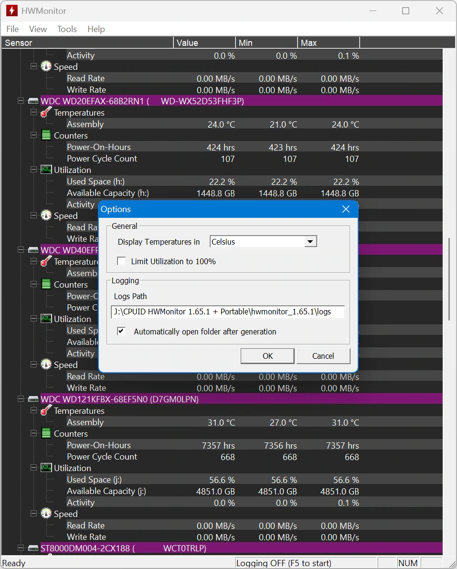Click the Utilization graph icon under WD20EFAX

[46, 170]
